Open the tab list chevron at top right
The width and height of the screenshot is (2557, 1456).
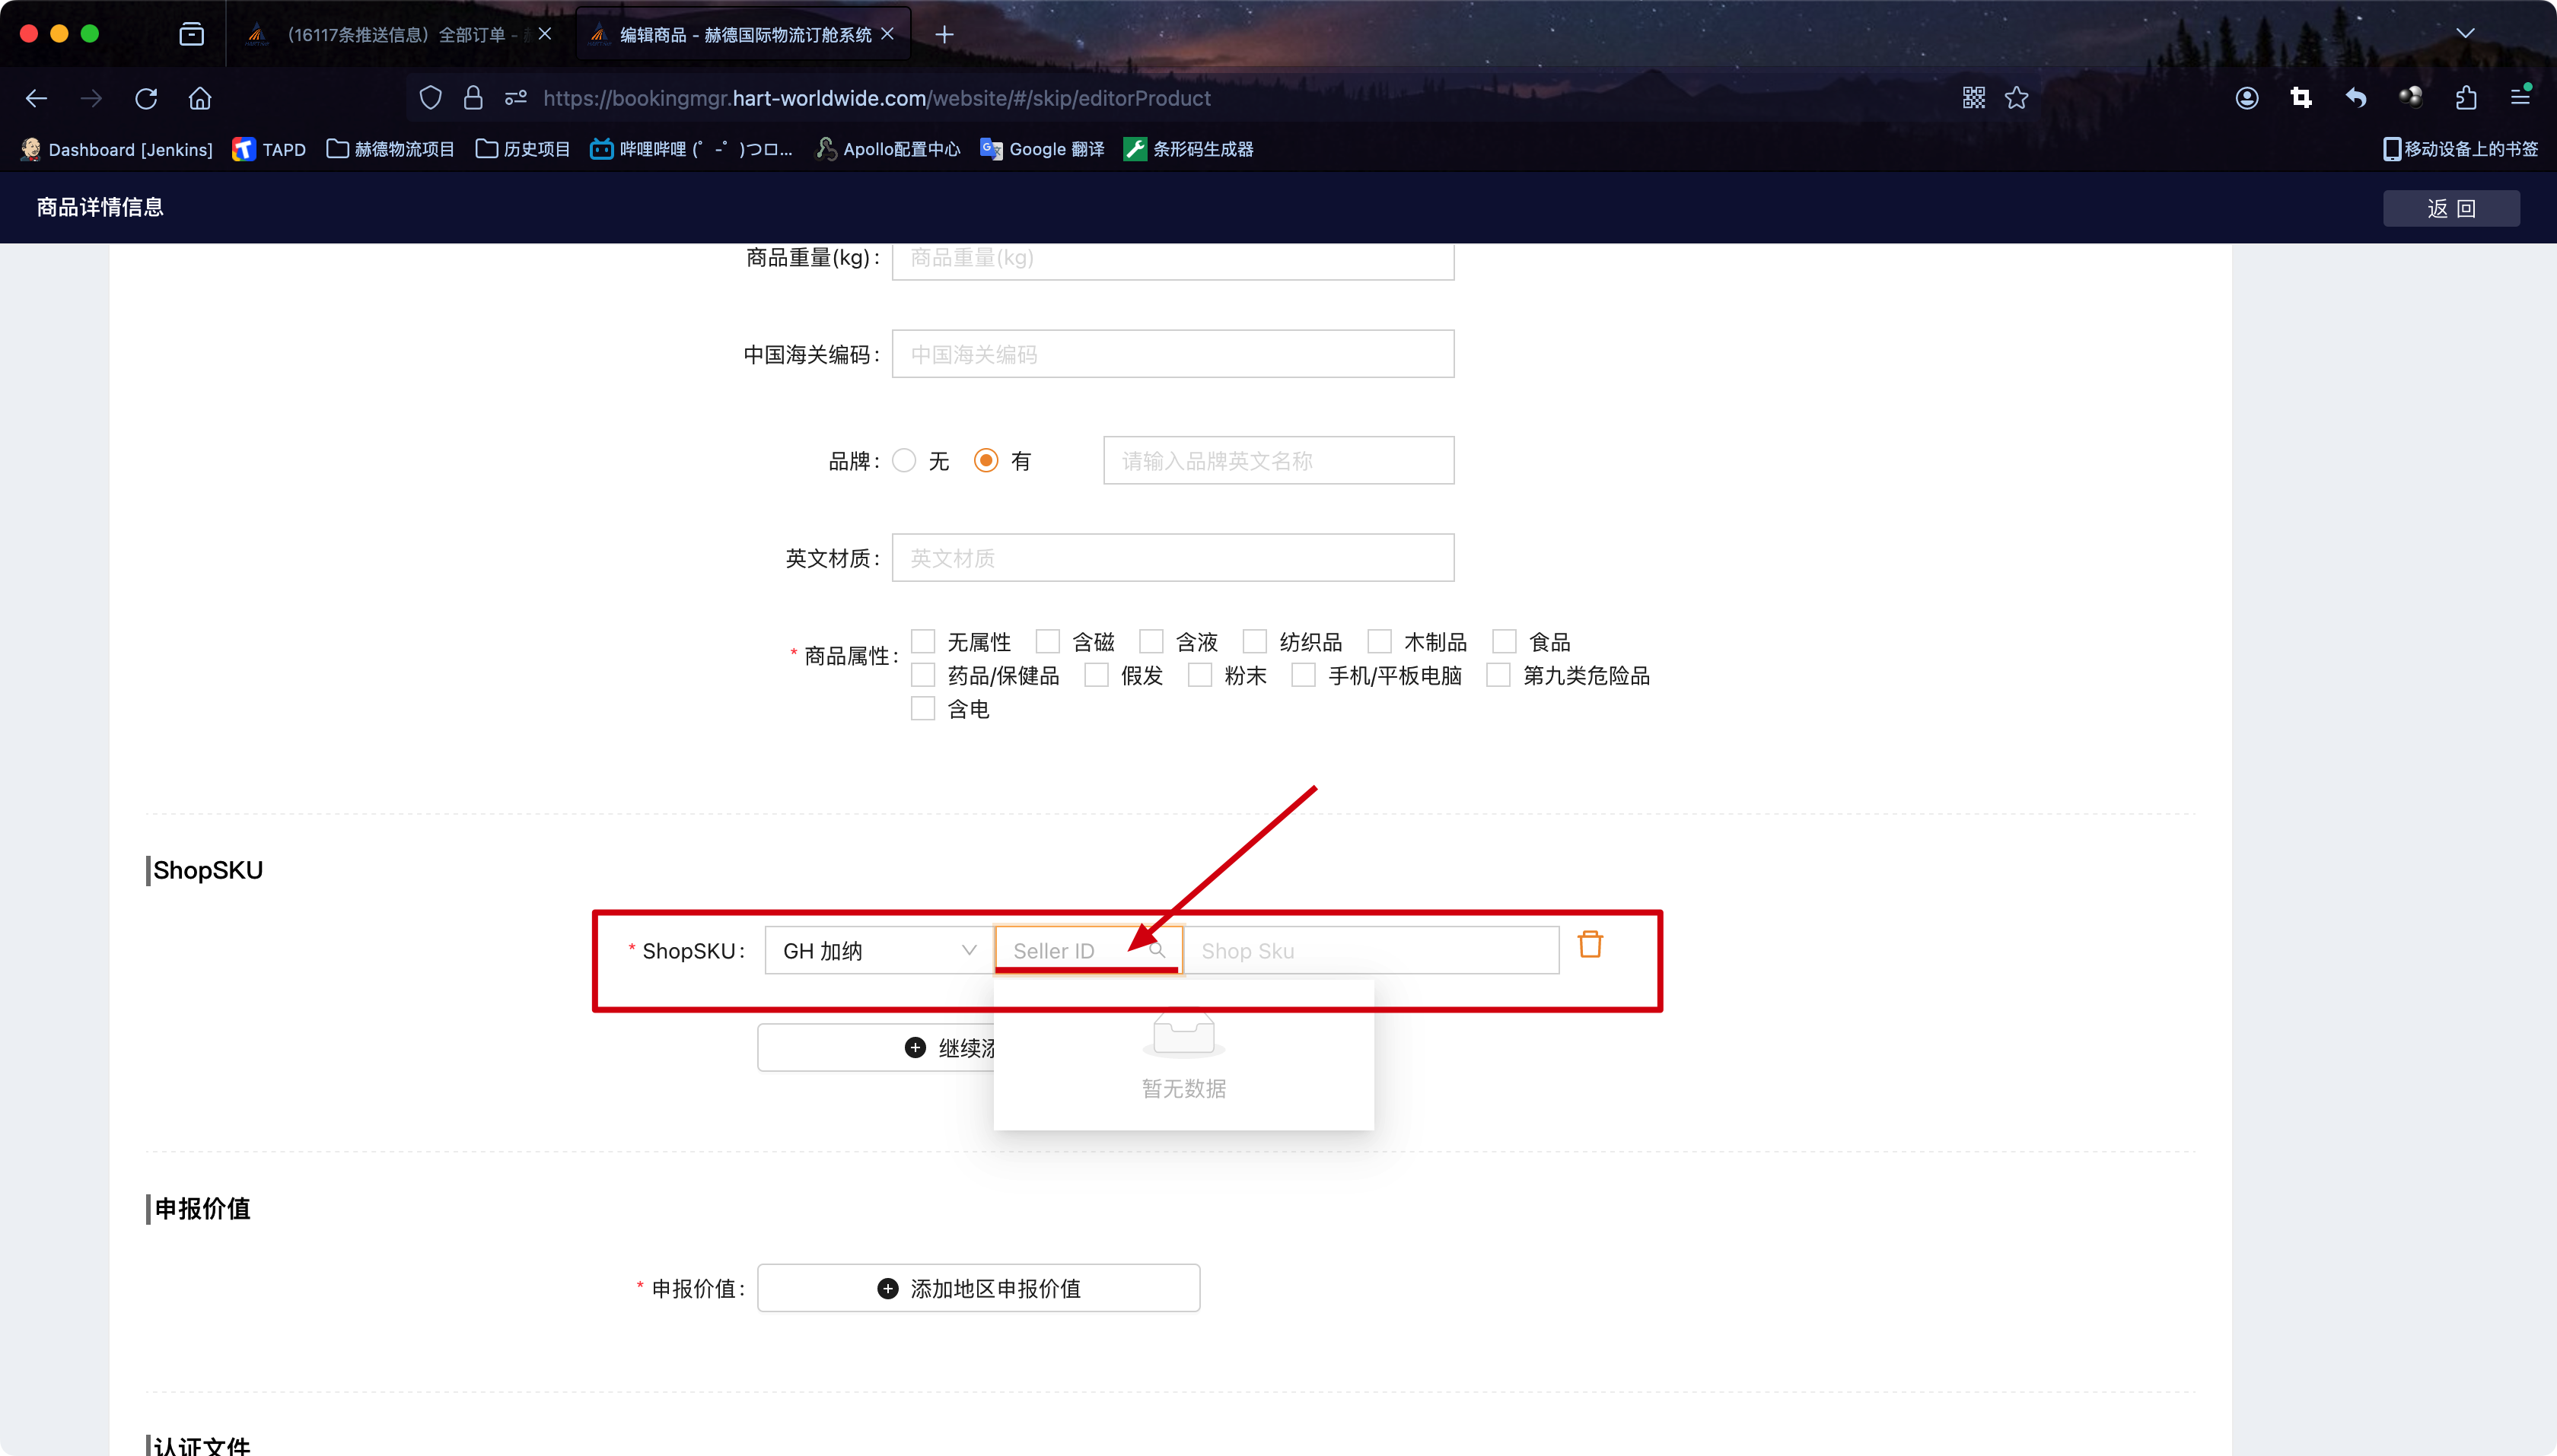[x=2465, y=34]
